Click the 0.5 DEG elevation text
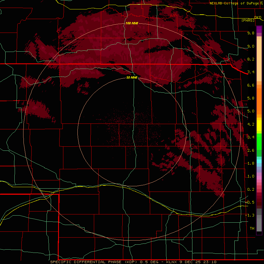Image resolution: width=264 pixels, height=264 pixels. coord(149,262)
